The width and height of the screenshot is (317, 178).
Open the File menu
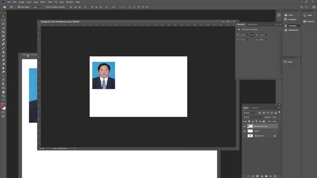coord(9,2)
